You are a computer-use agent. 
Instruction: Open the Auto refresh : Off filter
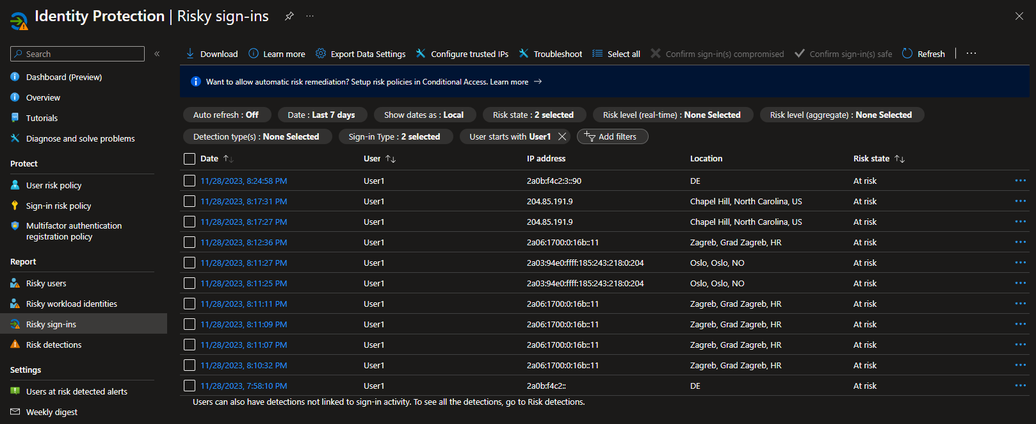226,115
